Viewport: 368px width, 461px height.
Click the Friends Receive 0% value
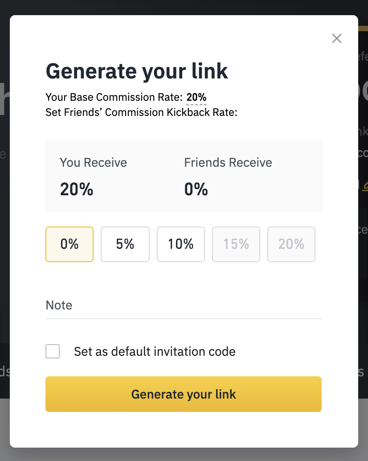click(196, 189)
